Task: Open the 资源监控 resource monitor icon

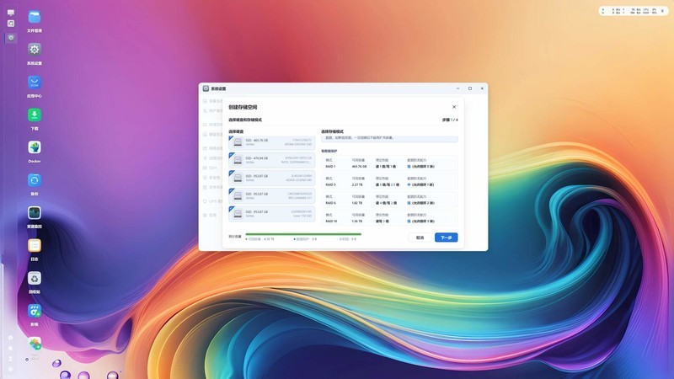Action: [35, 213]
